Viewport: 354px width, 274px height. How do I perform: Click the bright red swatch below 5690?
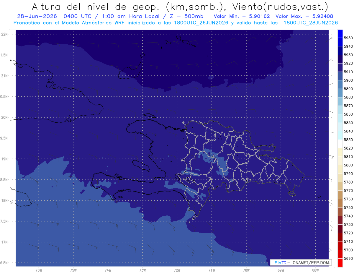[x=340, y=262]
